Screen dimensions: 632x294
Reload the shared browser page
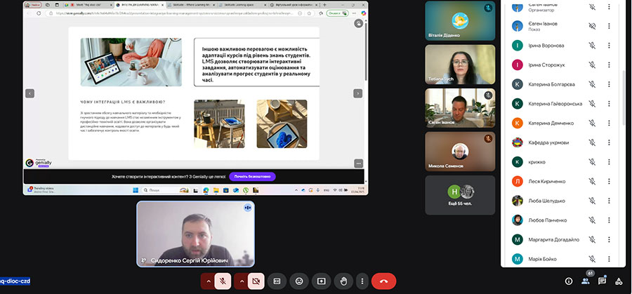click(39, 13)
